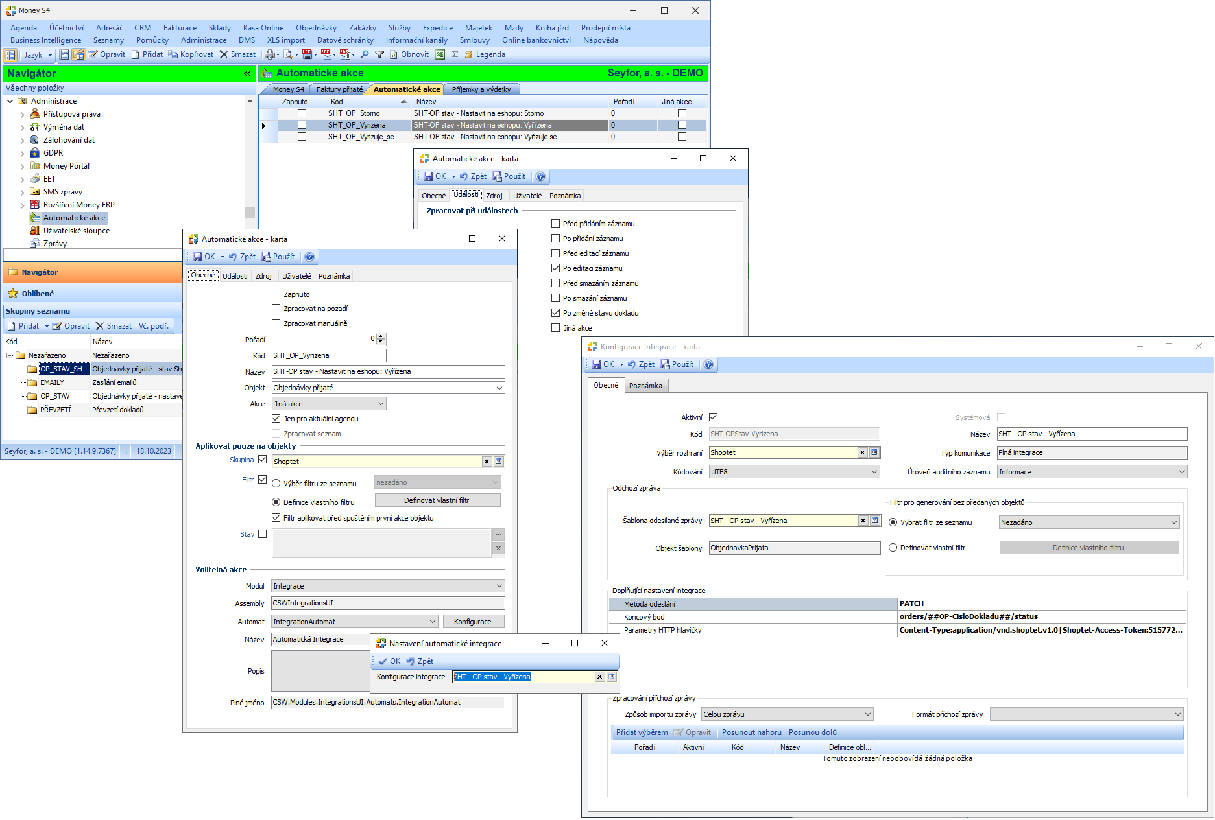Click the print icon in main toolbar

(270, 54)
